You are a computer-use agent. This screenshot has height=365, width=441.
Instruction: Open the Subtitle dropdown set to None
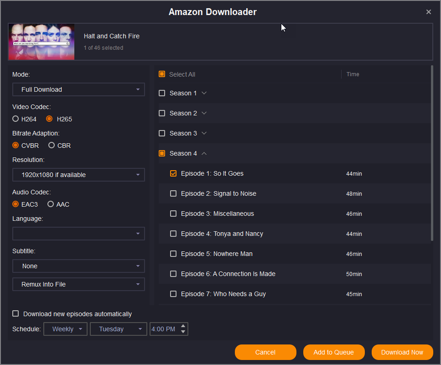78,266
